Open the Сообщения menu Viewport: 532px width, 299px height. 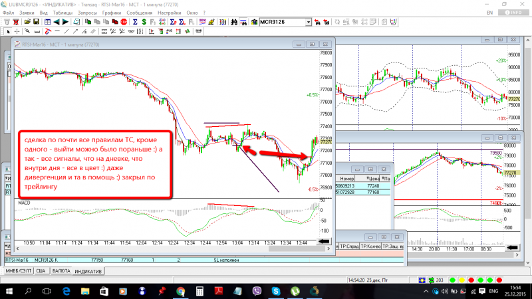(x=140, y=13)
